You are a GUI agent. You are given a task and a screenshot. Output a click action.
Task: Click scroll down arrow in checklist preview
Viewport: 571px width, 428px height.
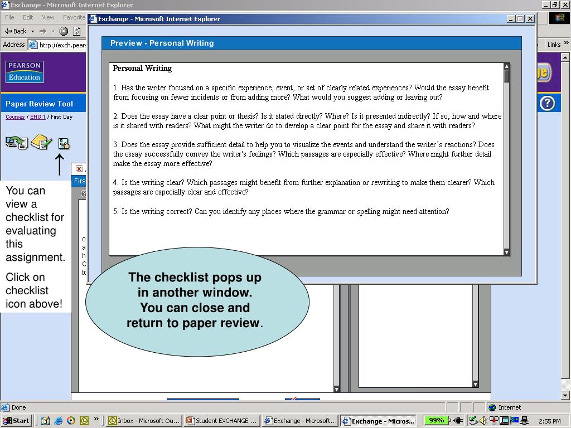coord(506,252)
